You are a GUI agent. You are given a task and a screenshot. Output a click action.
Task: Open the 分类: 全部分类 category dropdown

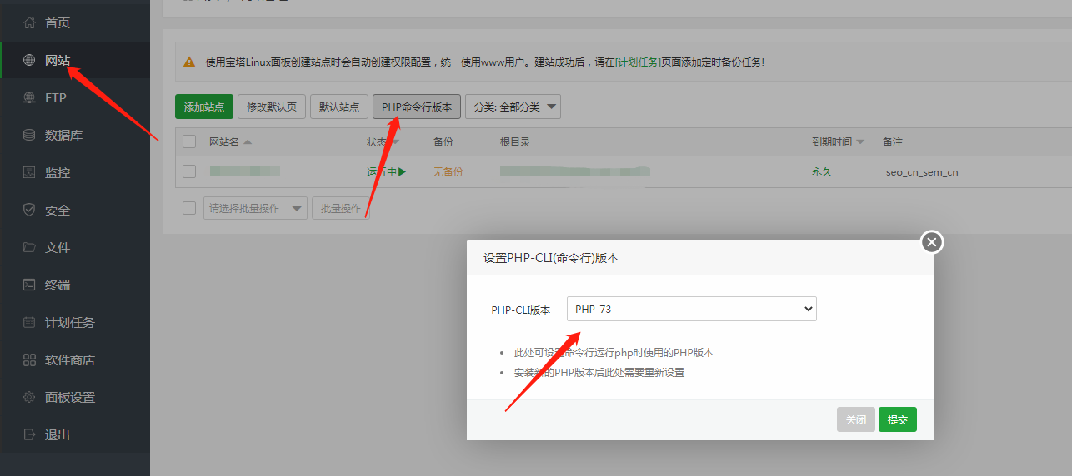coord(513,107)
